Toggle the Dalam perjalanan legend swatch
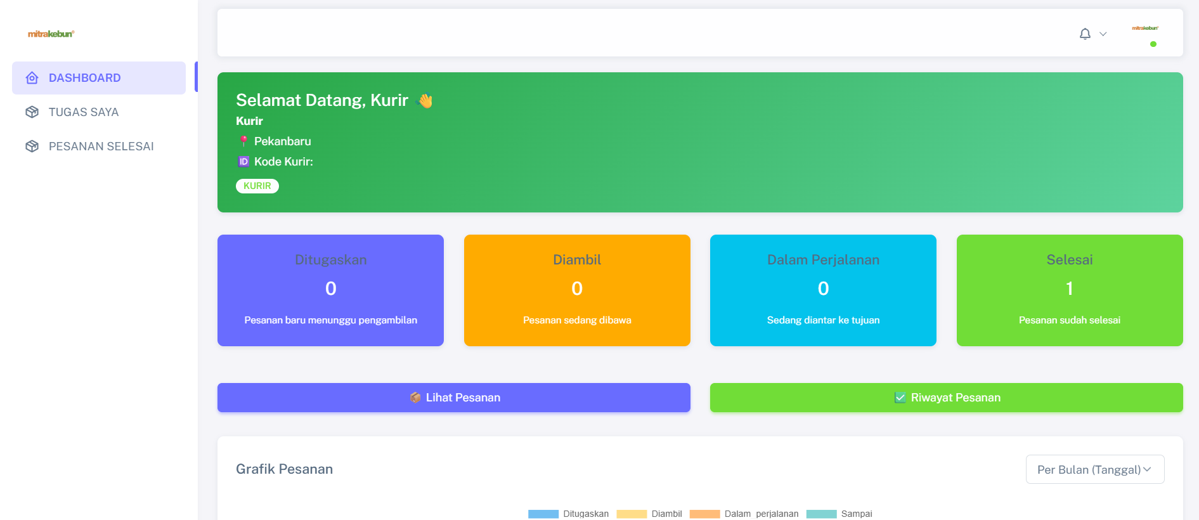The image size is (1199, 520). (705, 514)
